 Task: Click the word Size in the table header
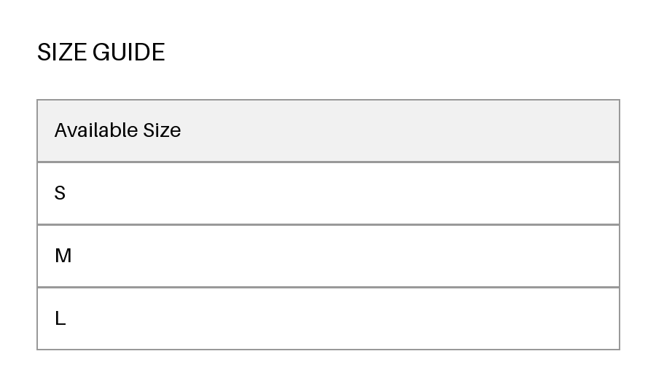point(162,130)
